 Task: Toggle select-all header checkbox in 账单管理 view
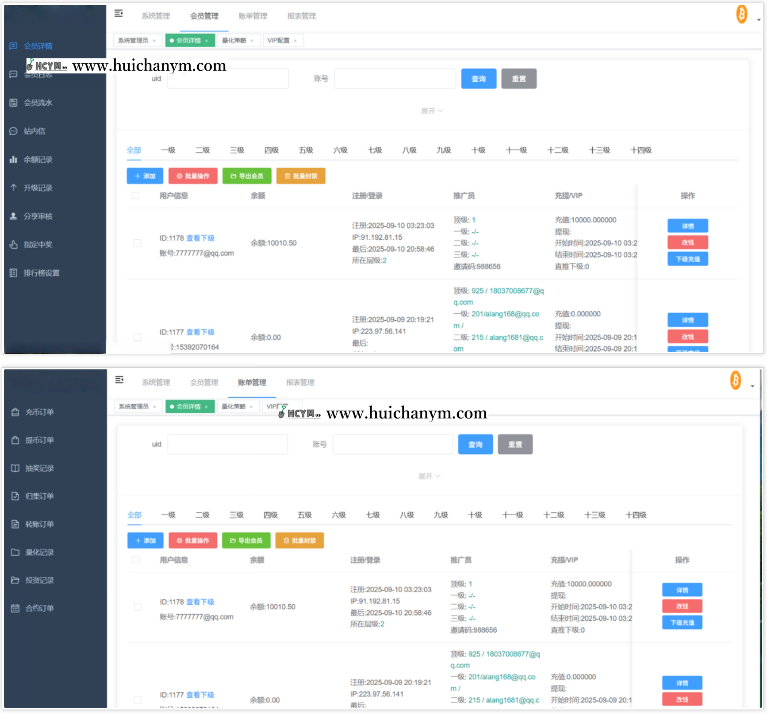[136, 560]
